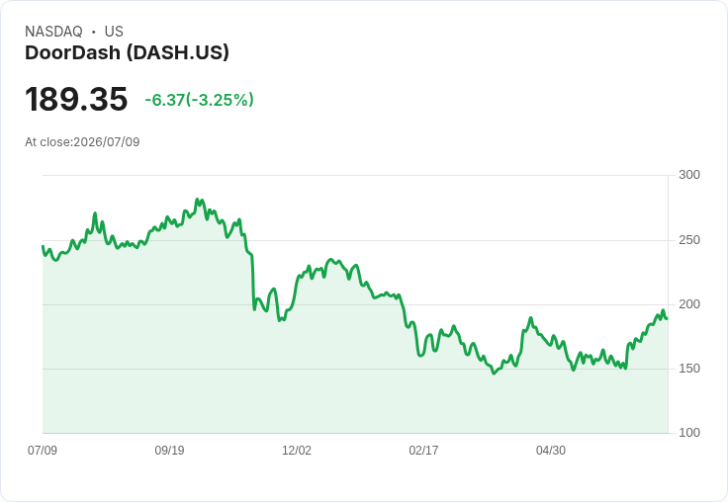This screenshot has height=502, width=728.
Task: Click the 250 price axis label
Action: 689,240
